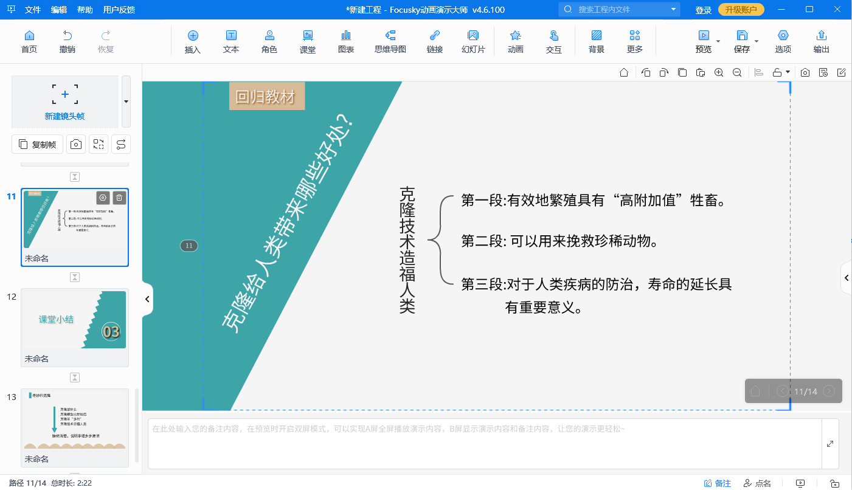
Task: Expand the 保存 dropdown arrow
Action: [757, 41]
